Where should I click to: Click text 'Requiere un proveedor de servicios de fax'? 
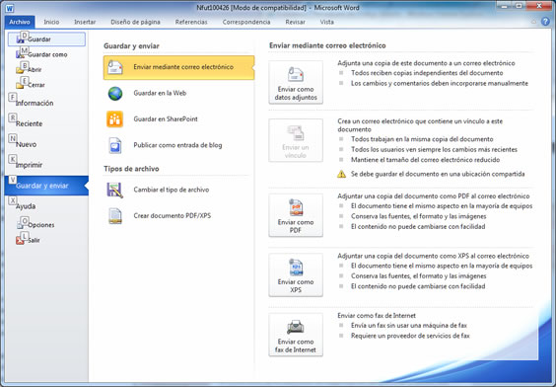click(410, 336)
